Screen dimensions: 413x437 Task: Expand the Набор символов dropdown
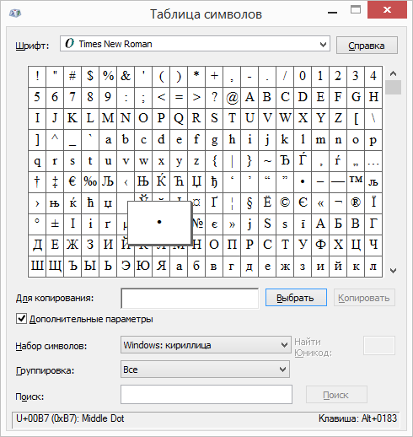(x=206, y=345)
